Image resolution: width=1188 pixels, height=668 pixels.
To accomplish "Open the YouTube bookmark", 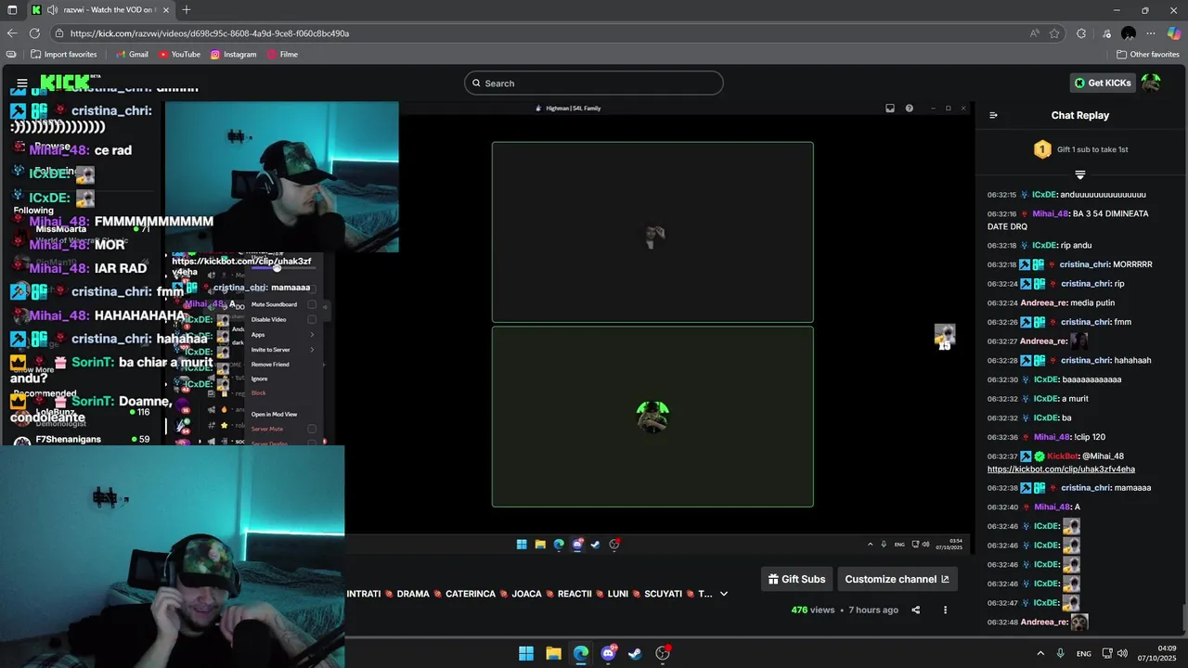I will [179, 55].
